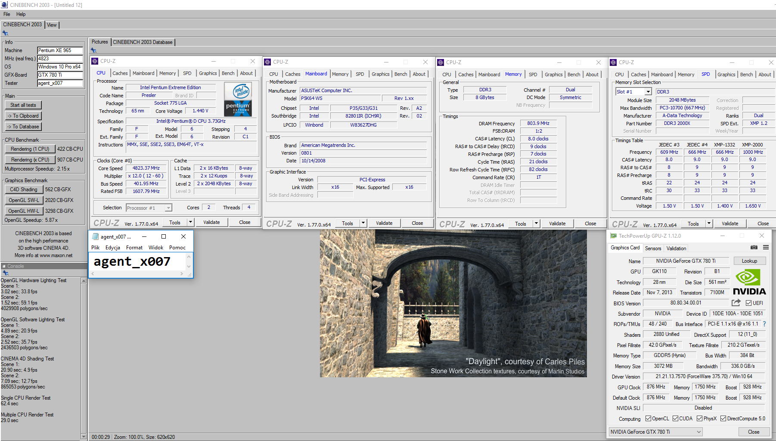Open the Sensors tab in GPU-Z
This screenshot has height=441, width=776.
pos(653,248)
